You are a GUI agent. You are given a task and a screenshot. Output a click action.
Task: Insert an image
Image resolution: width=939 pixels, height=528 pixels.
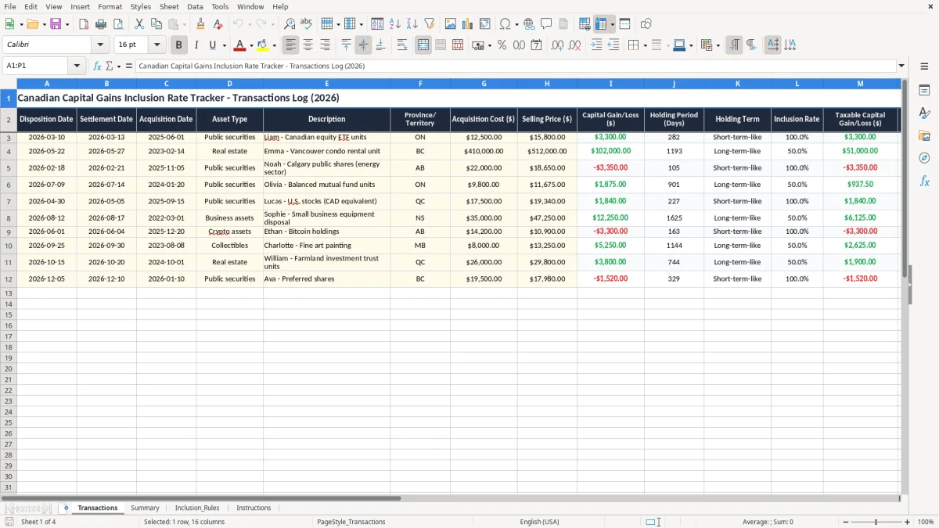pyautogui.click(x=451, y=24)
